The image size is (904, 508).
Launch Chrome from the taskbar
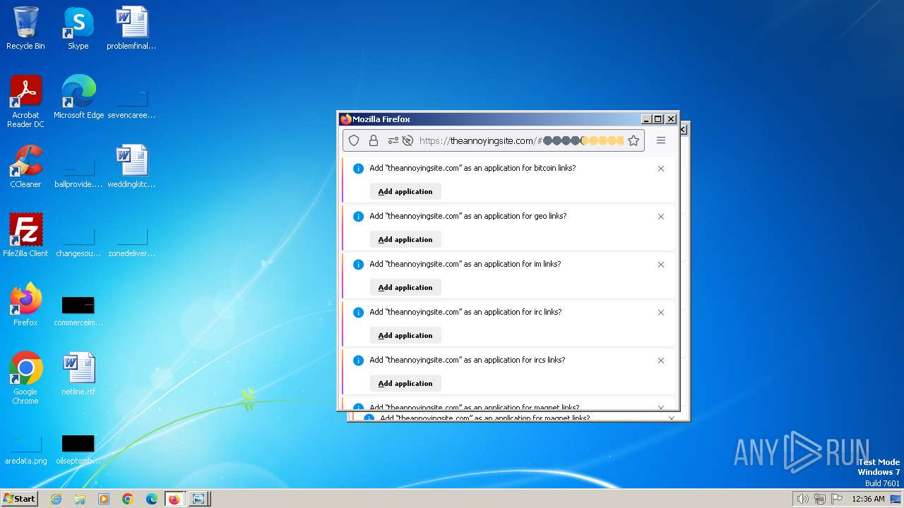(128, 499)
